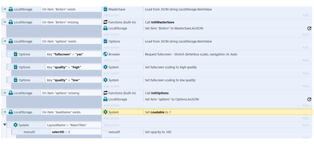Select condition Key "fullscreen" = "yes"

(73, 54)
